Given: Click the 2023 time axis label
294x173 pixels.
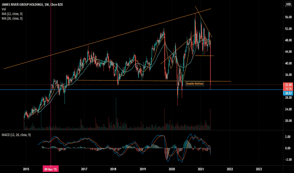Looking at the screenshot, I should point(259,169).
